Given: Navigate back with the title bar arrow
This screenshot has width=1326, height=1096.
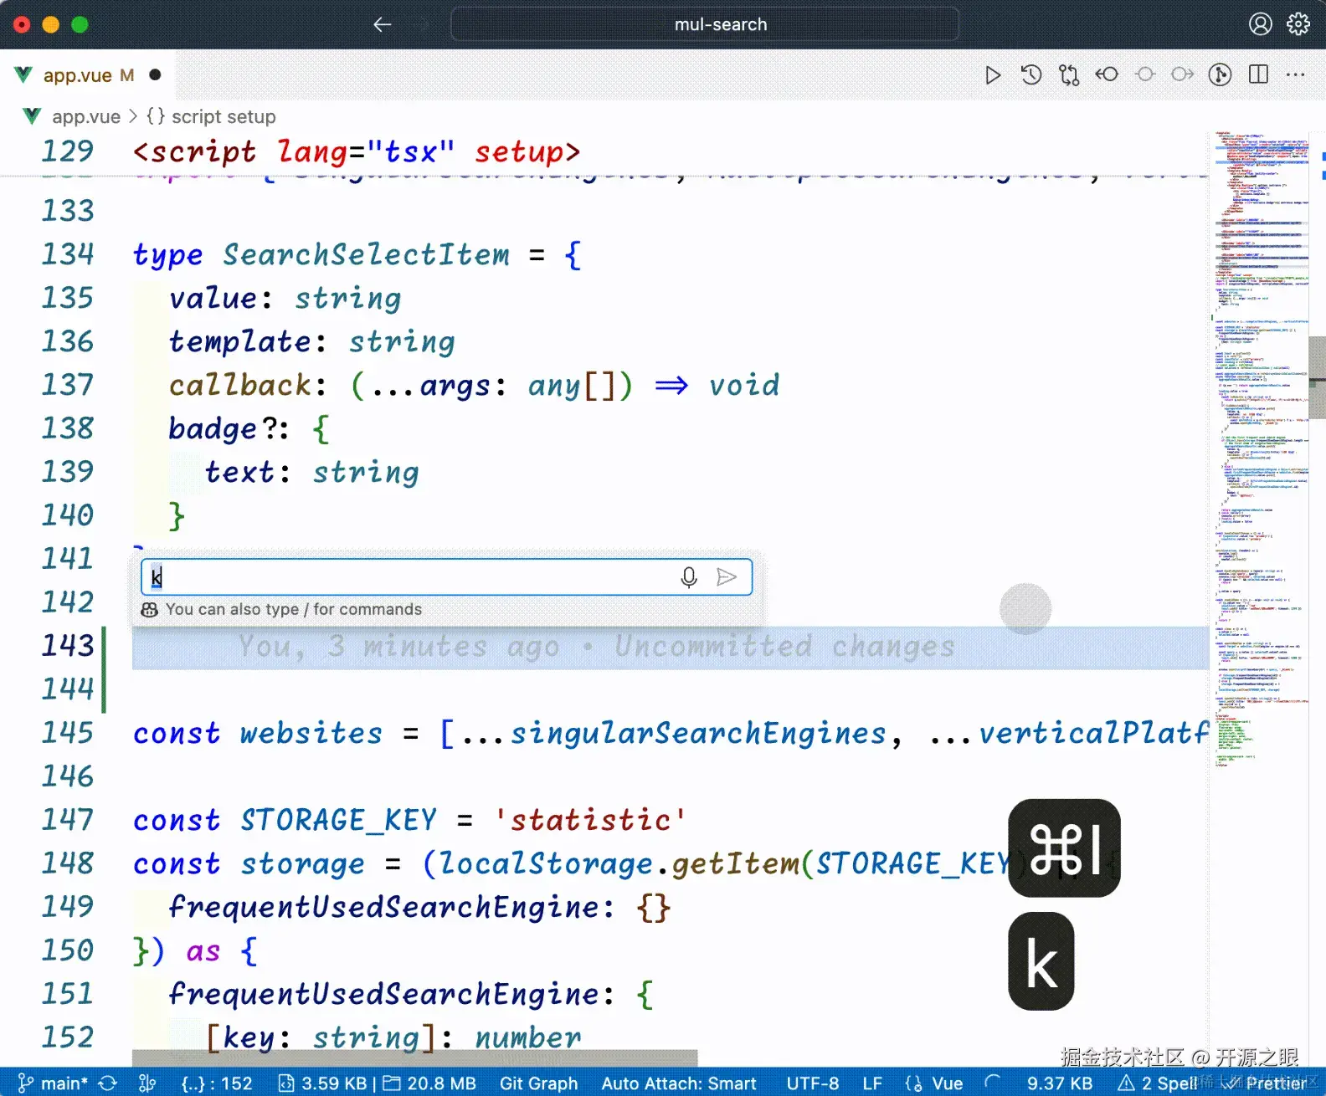Looking at the screenshot, I should coord(383,24).
